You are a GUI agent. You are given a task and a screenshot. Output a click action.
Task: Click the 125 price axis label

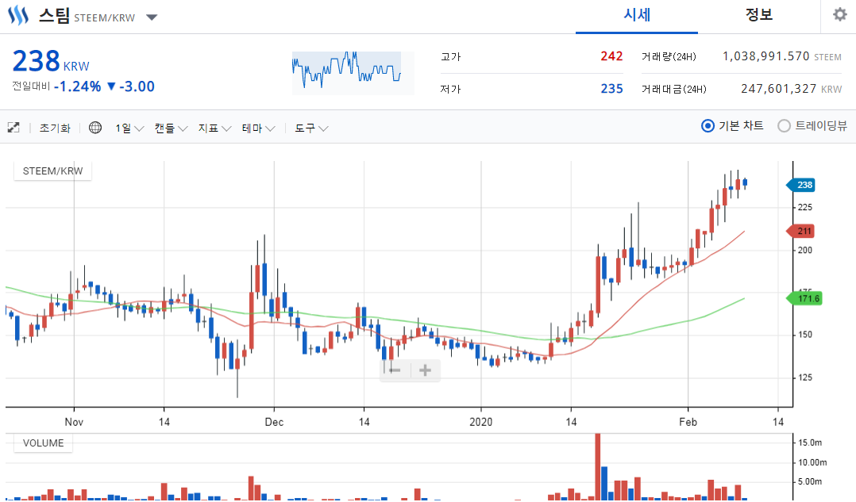coord(804,377)
